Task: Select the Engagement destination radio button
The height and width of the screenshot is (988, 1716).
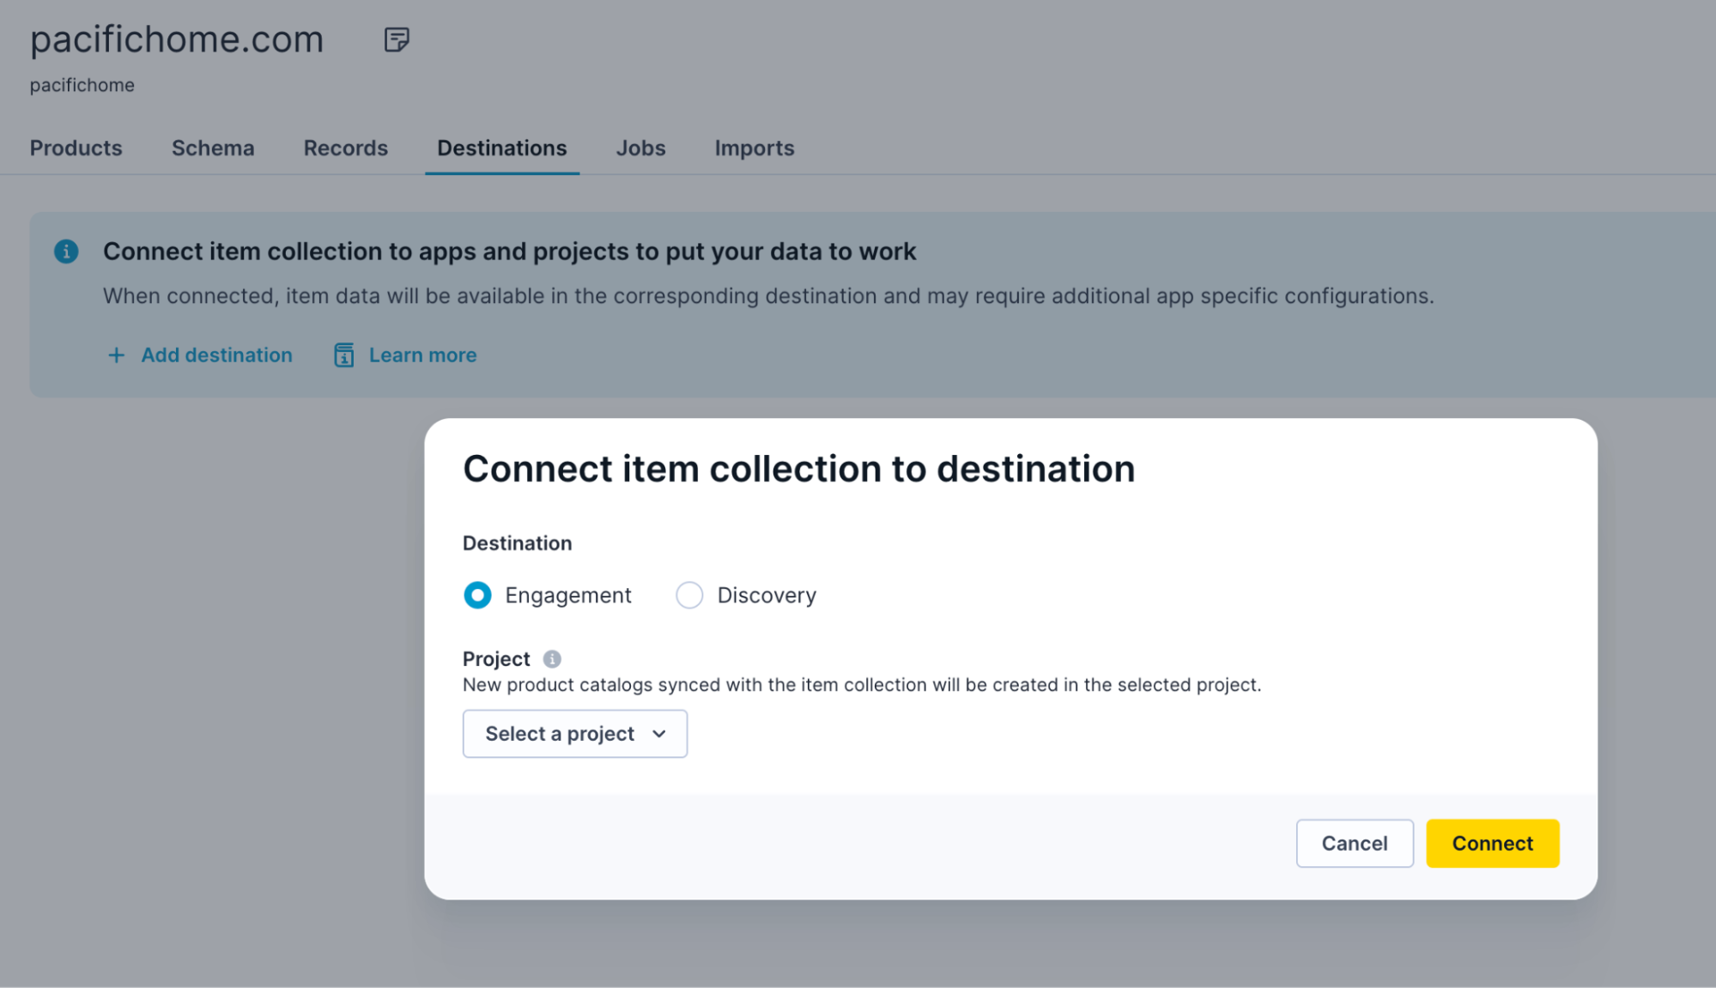Action: click(x=477, y=595)
